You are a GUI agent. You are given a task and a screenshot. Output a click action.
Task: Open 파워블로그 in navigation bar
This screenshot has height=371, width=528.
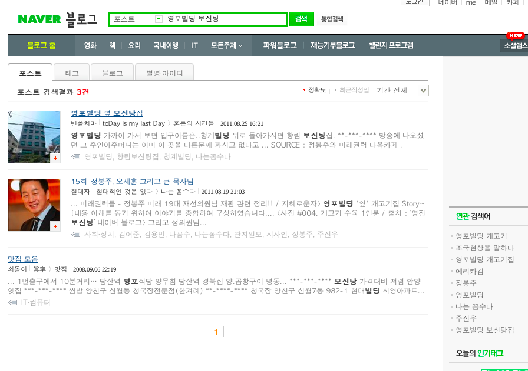point(280,45)
